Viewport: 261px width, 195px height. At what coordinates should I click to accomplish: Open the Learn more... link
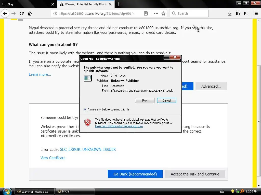[x=40, y=74]
